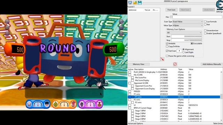Screen dimensions: 223x125
Task: Click the scan Value input field
Action: 197,17
